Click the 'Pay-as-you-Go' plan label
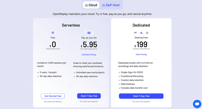Viewport: 202px width, 109px height. click(x=89, y=38)
